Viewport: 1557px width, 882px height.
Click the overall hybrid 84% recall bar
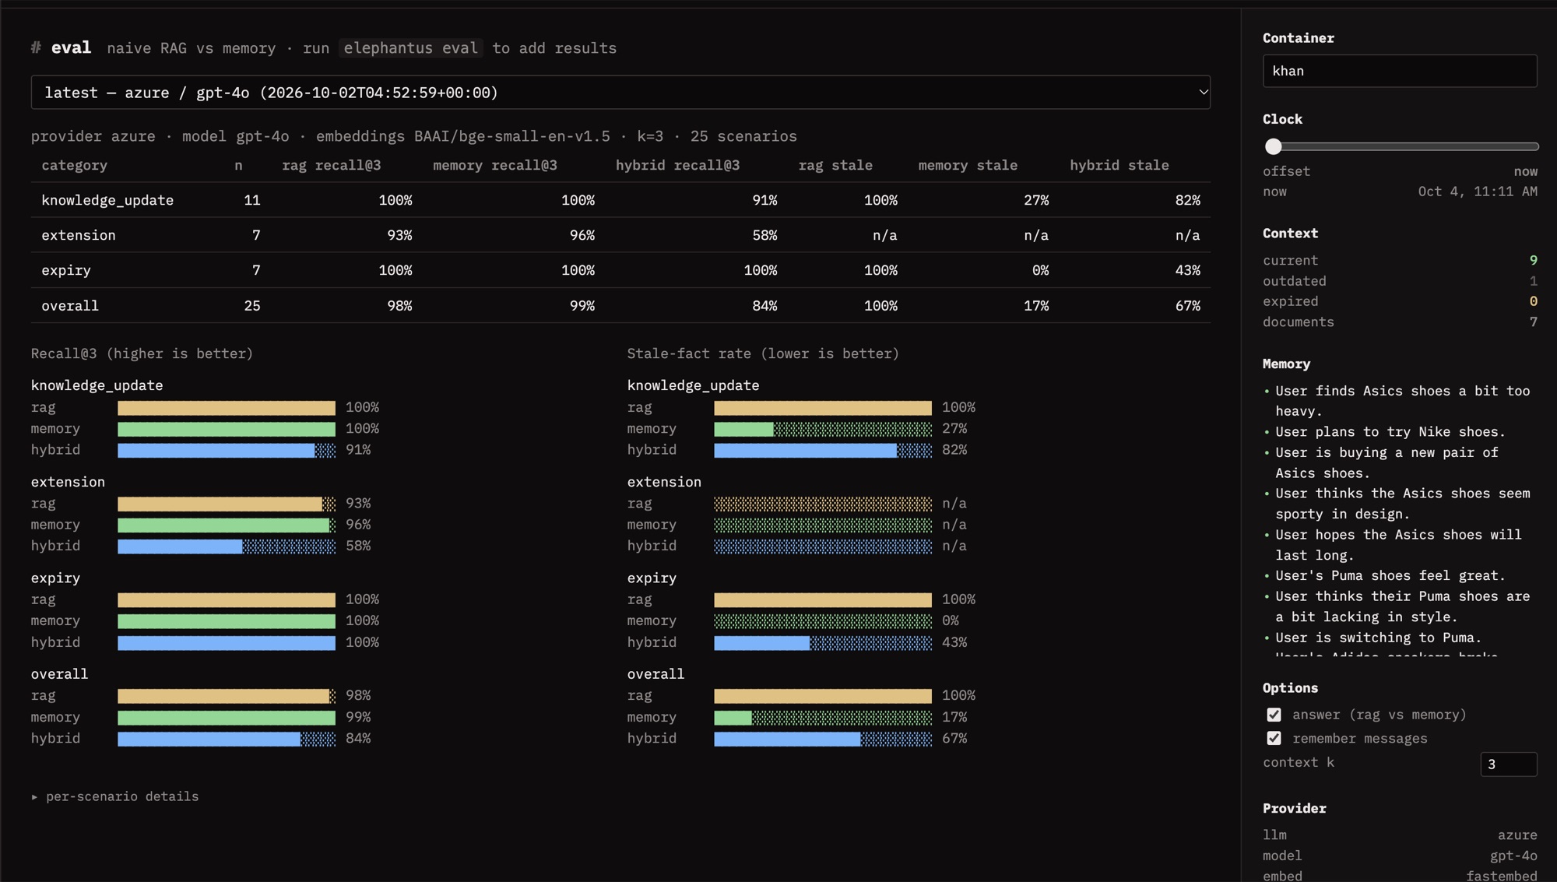tap(227, 739)
